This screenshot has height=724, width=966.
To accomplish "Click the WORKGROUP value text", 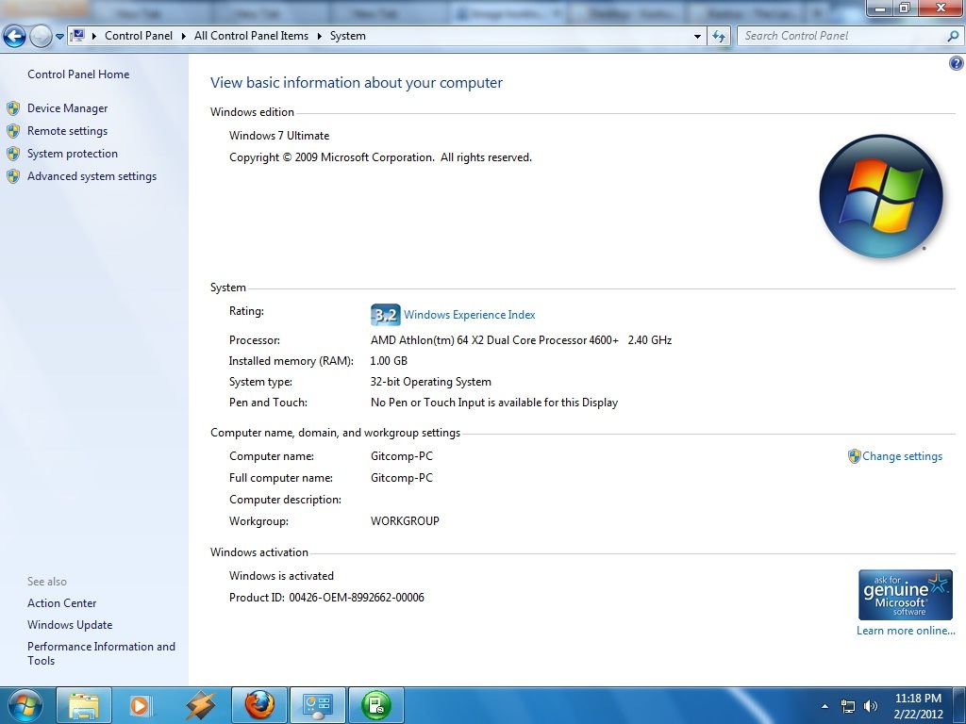I will 405,520.
